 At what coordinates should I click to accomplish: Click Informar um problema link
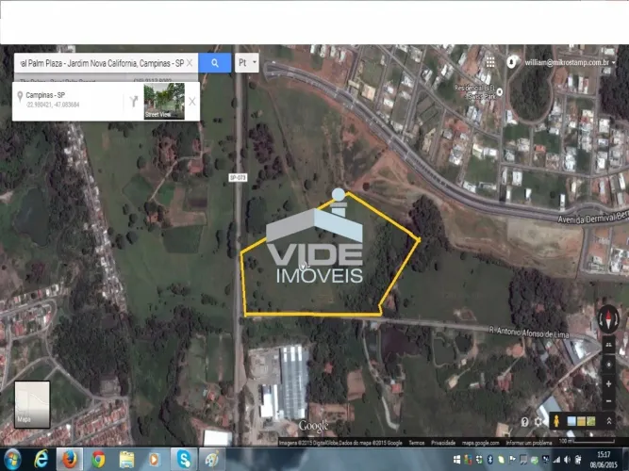point(529,443)
